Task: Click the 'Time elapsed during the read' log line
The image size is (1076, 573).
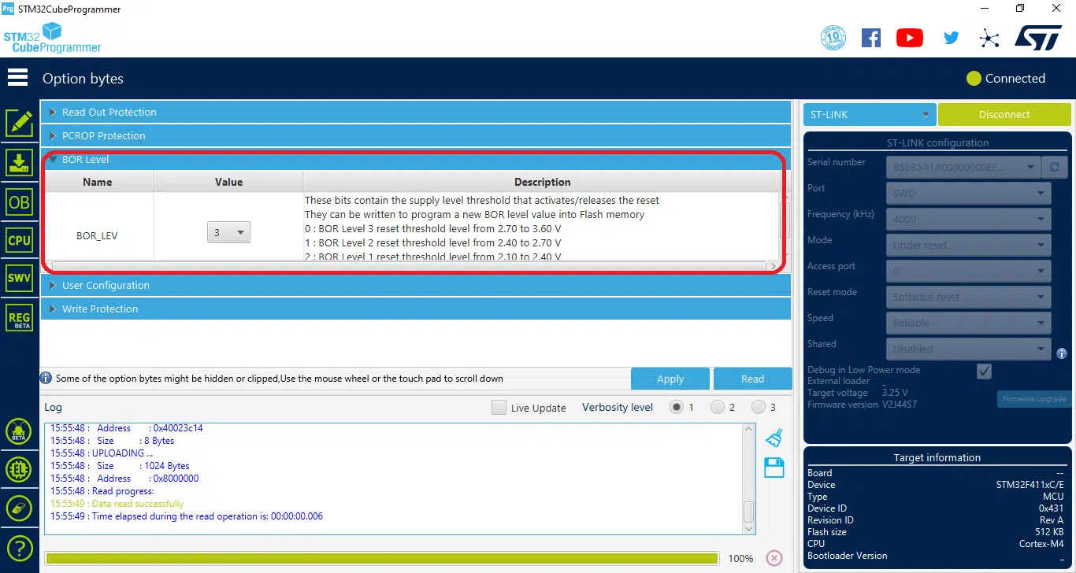Action: [x=187, y=516]
